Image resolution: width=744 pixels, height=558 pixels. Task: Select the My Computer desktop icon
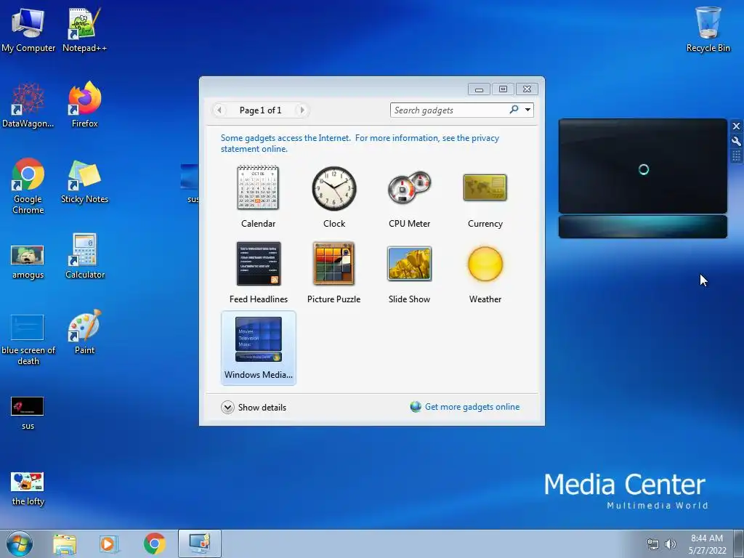click(28, 29)
